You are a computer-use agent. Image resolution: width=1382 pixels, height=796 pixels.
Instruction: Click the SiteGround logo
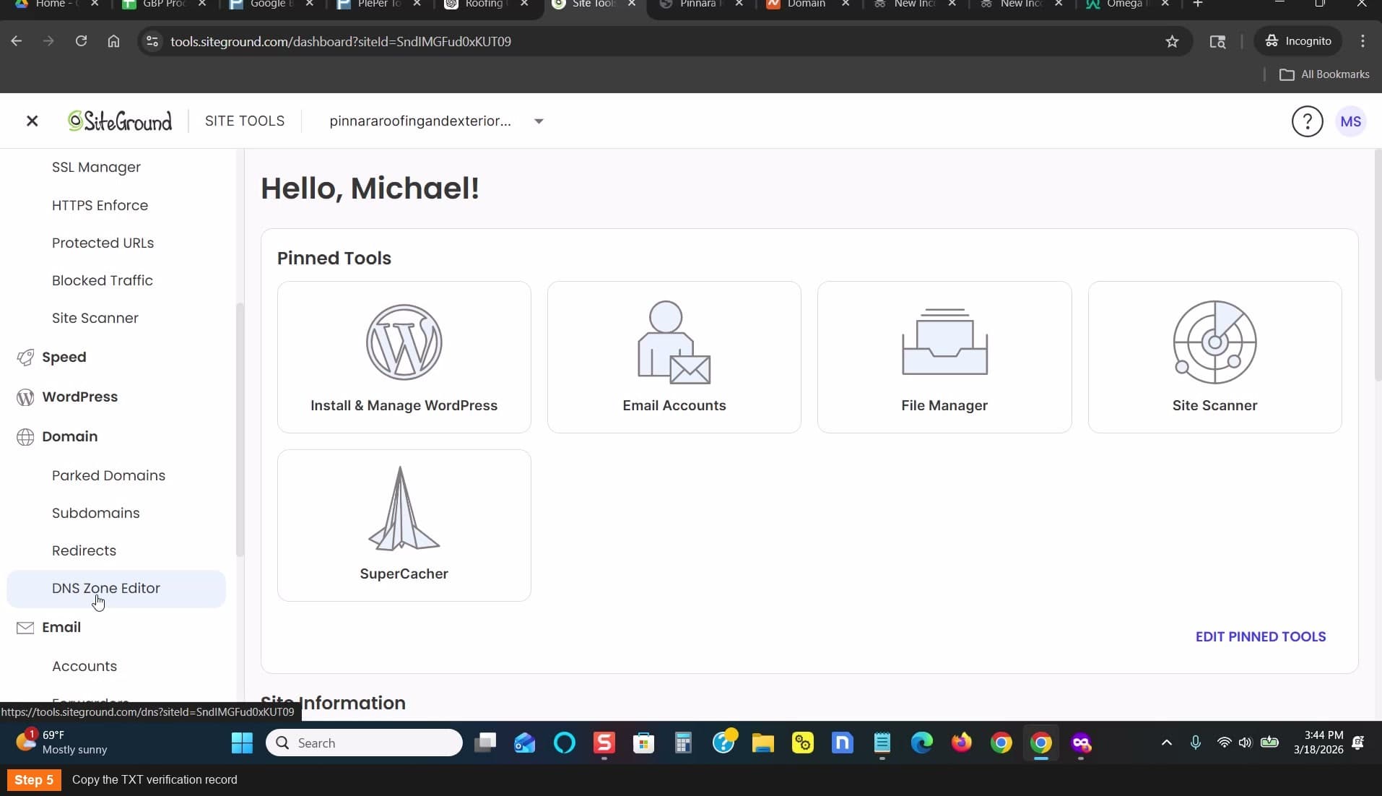click(120, 121)
